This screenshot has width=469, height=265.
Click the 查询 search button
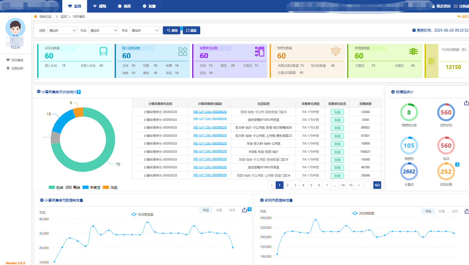(171, 30)
